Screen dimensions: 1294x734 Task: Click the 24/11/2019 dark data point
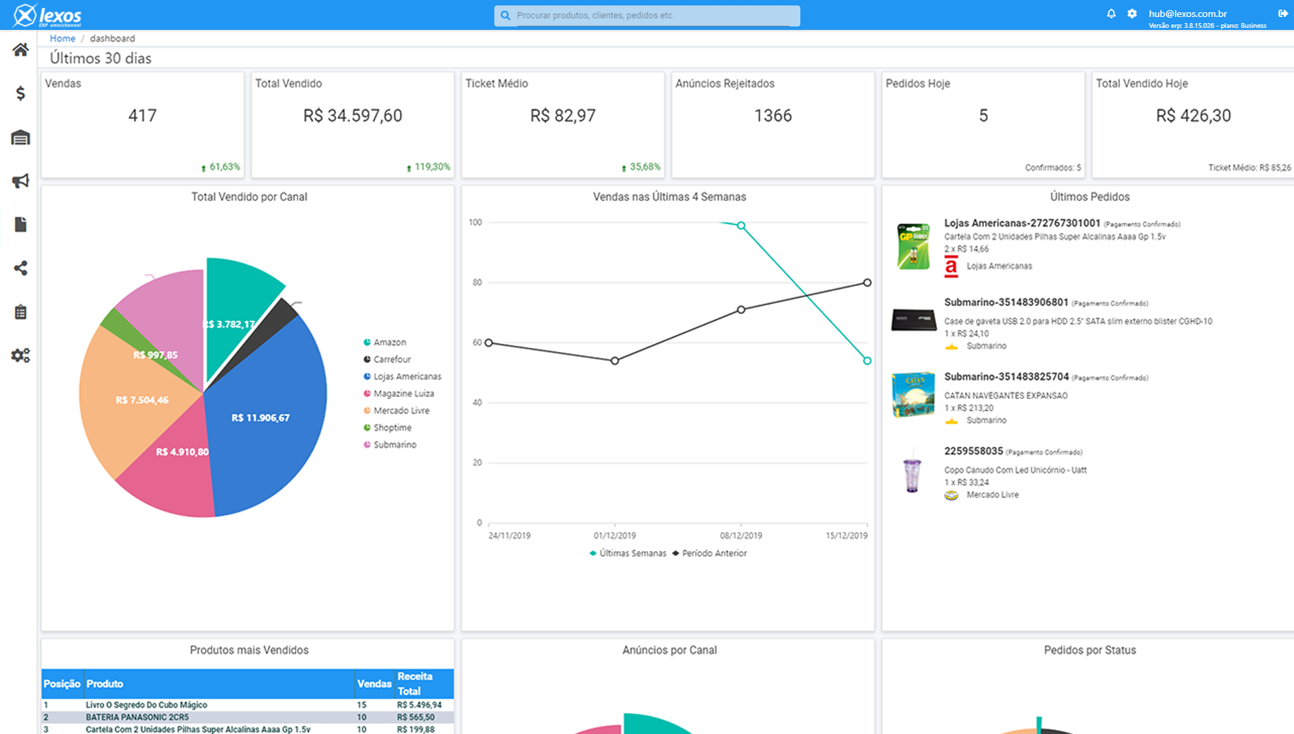(488, 343)
